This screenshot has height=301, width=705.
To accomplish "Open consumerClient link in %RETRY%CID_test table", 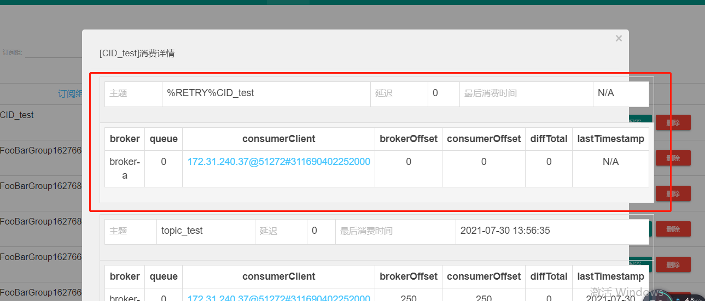I will [279, 162].
